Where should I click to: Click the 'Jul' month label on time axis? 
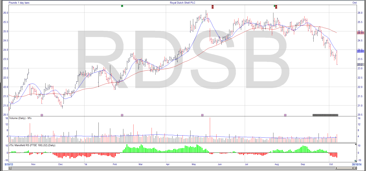point(247,164)
